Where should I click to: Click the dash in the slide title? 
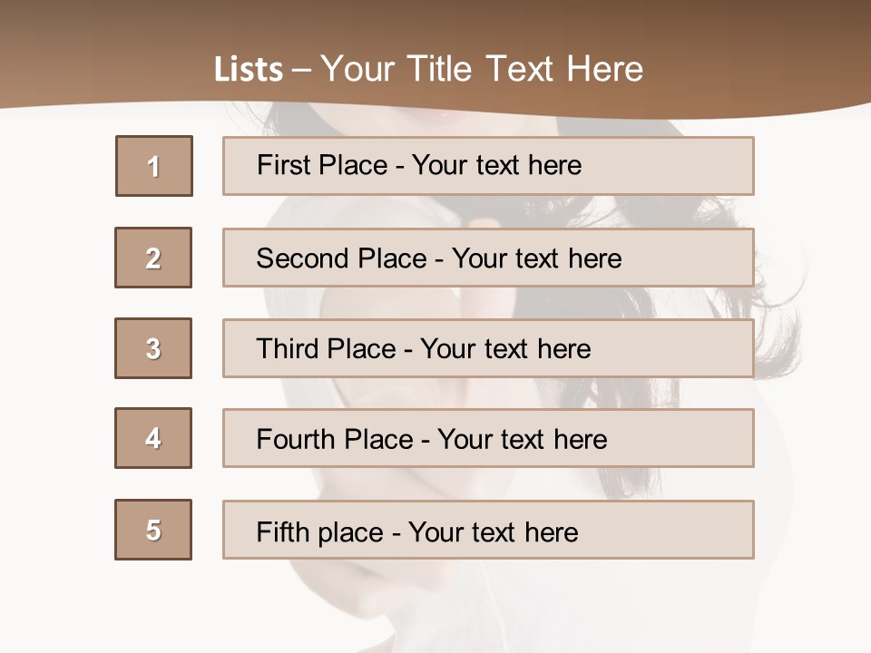tap(302, 71)
